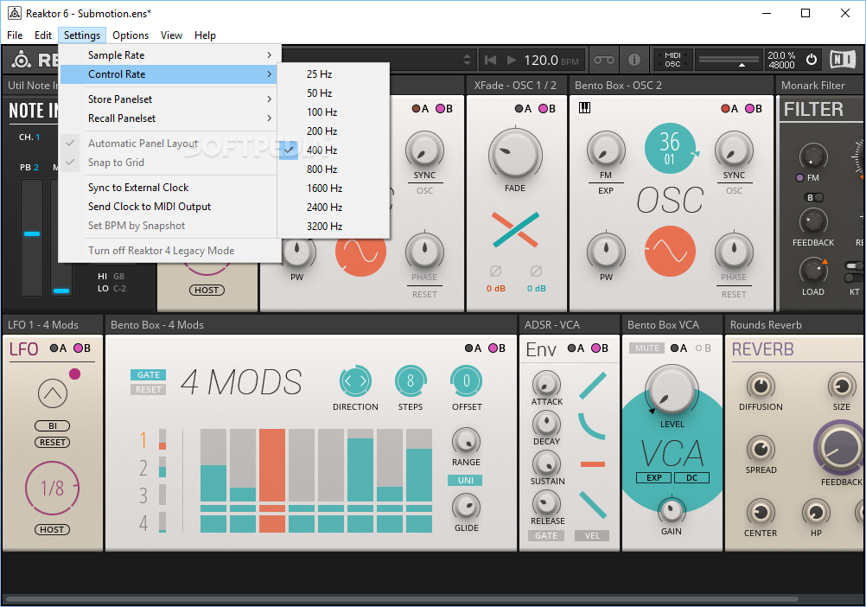Click the LFO waveform shape icon
The height and width of the screenshot is (607, 866).
pyautogui.click(x=53, y=393)
